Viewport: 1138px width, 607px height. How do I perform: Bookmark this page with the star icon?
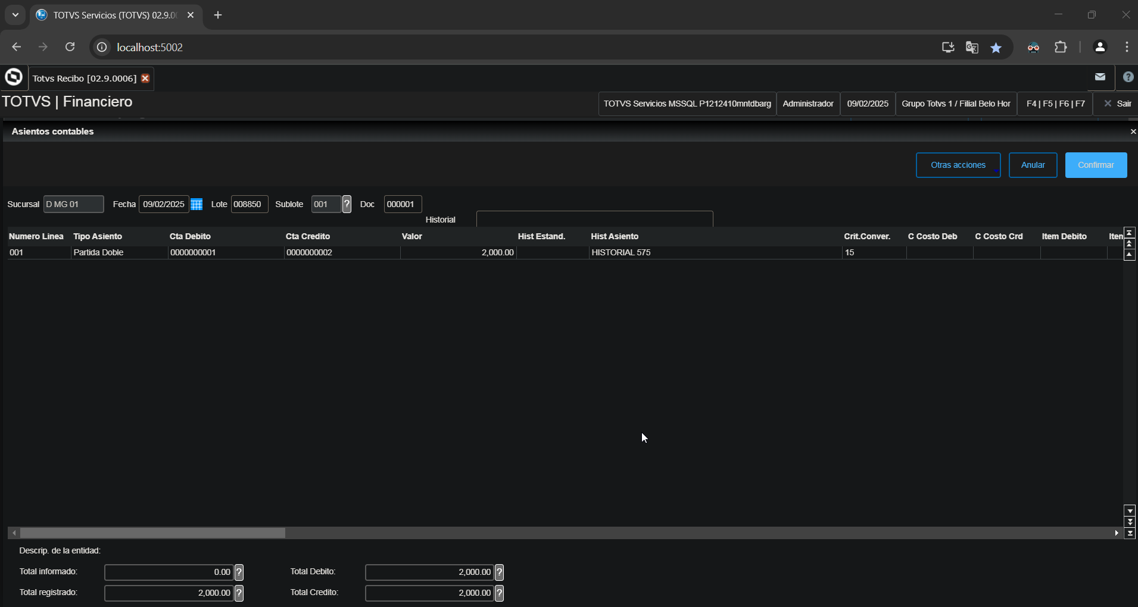tap(996, 48)
